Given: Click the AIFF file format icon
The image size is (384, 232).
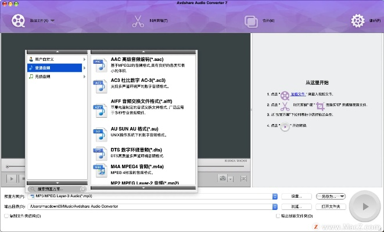Looking at the screenshot, I should click(x=100, y=110).
